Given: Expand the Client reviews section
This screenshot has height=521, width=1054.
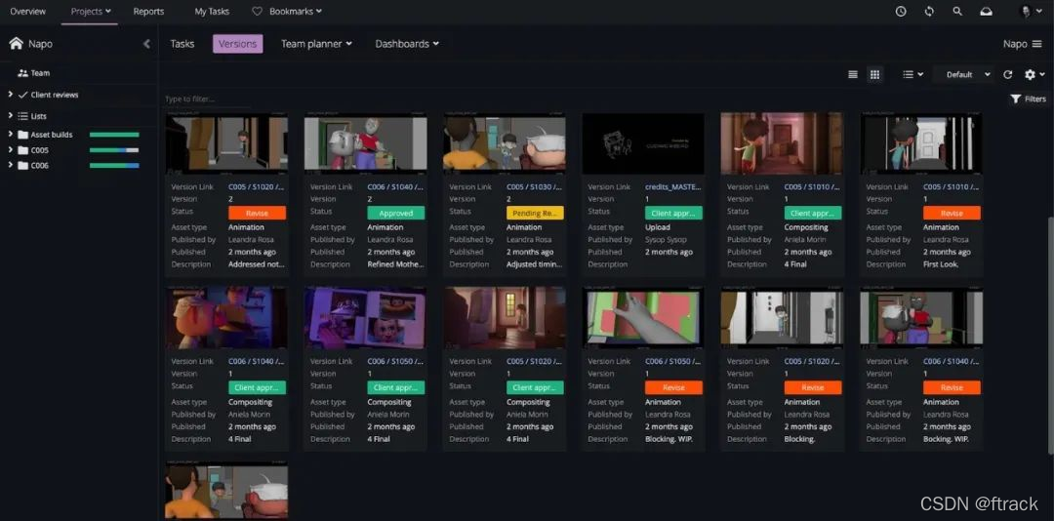Looking at the screenshot, I should 11,95.
